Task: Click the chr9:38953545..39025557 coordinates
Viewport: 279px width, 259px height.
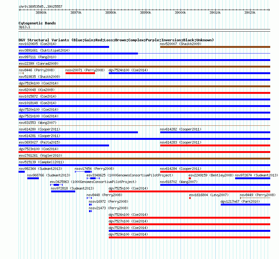Action: 40,7
